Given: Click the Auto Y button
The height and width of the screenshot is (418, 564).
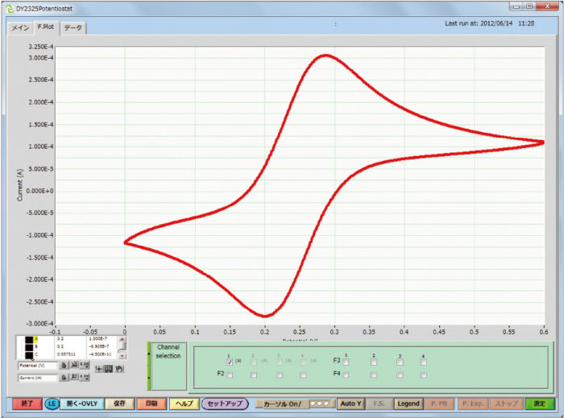Looking at the screenshot, I should click(x=350, y=404).
